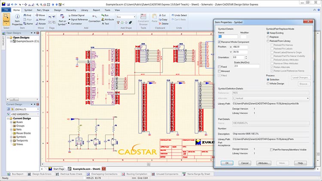Image resolution: width=322 pixels, height=181 pixels.
Task: Select the Whole Design radio button
Action: [268, 84]
